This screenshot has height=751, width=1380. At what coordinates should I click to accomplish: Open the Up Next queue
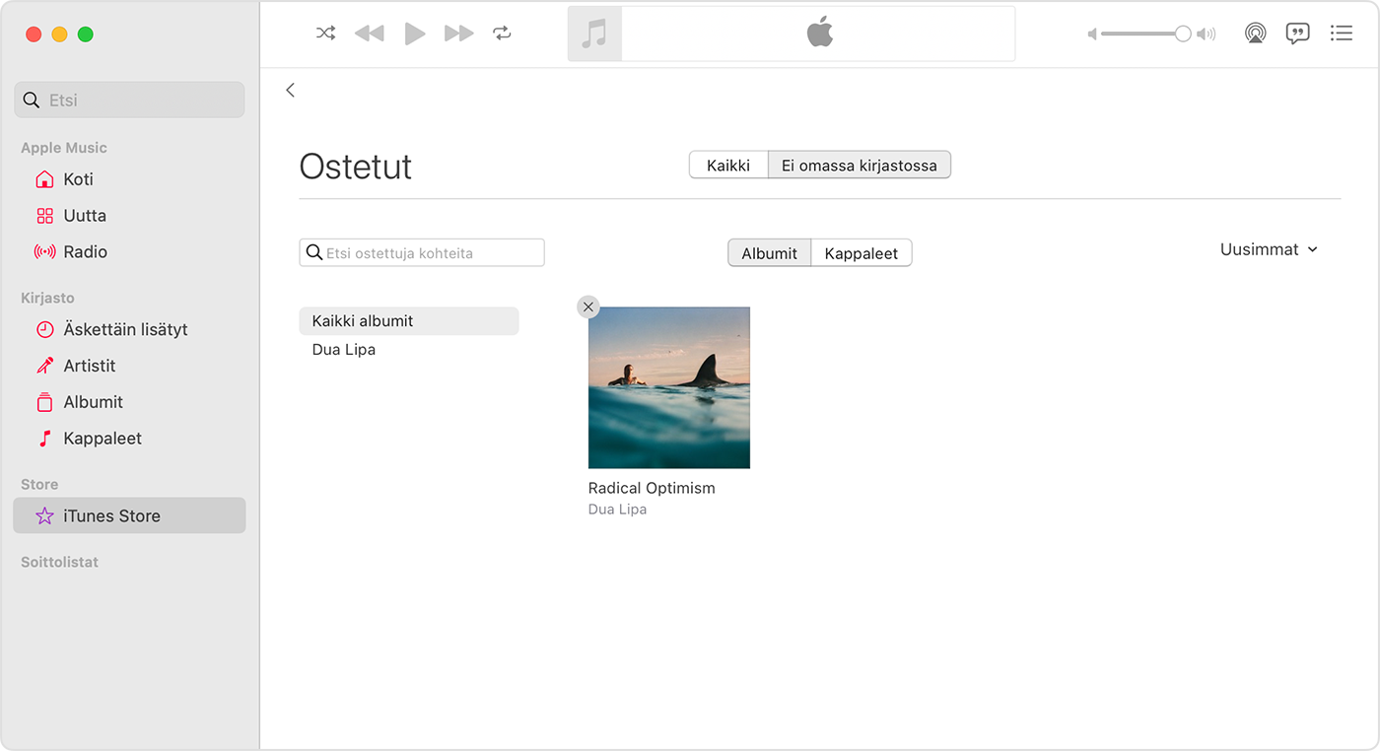click(1342, 33)
